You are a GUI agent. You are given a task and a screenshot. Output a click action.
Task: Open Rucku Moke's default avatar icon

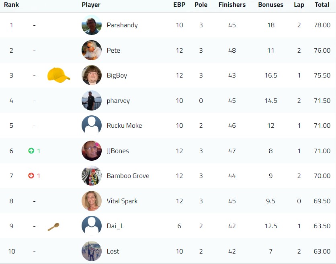click(92, 125)
